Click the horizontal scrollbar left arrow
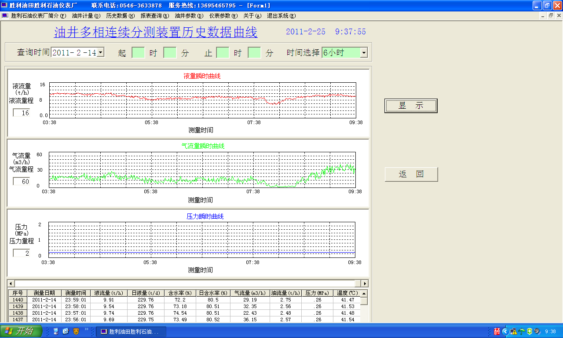 [11, 283]
